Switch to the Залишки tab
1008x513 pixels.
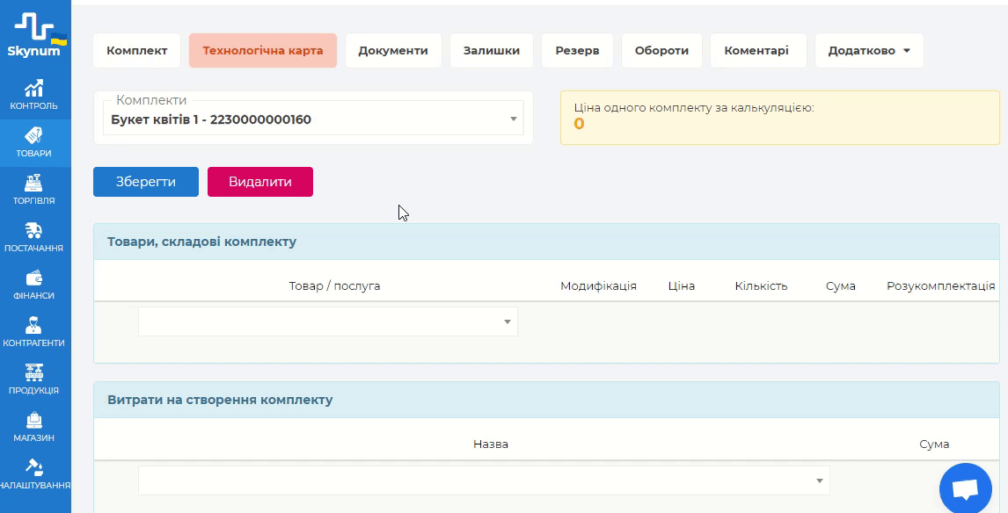coord(492,51)
